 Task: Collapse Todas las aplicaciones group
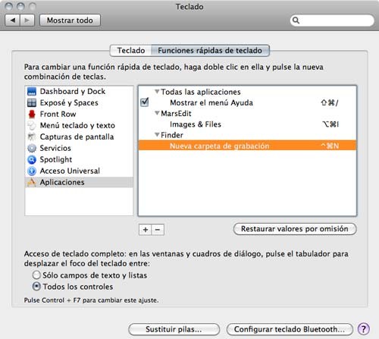click(157, 92)
